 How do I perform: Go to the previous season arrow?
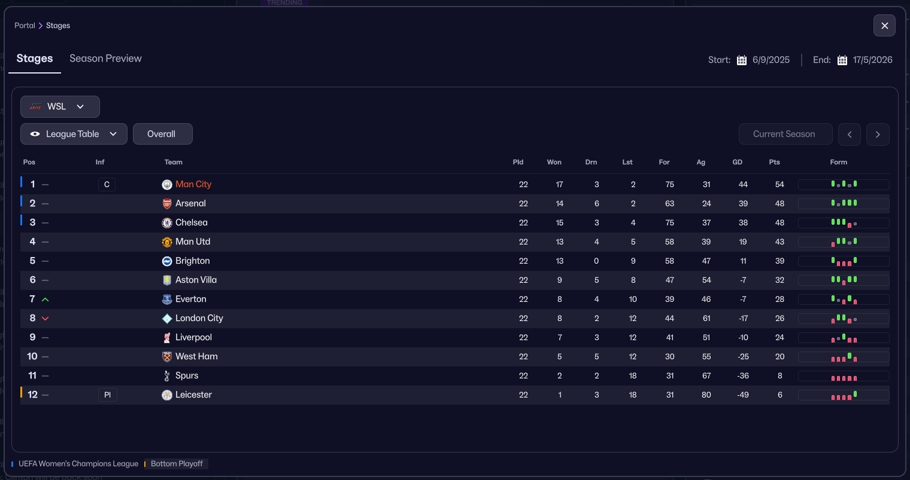pos(850,134)
